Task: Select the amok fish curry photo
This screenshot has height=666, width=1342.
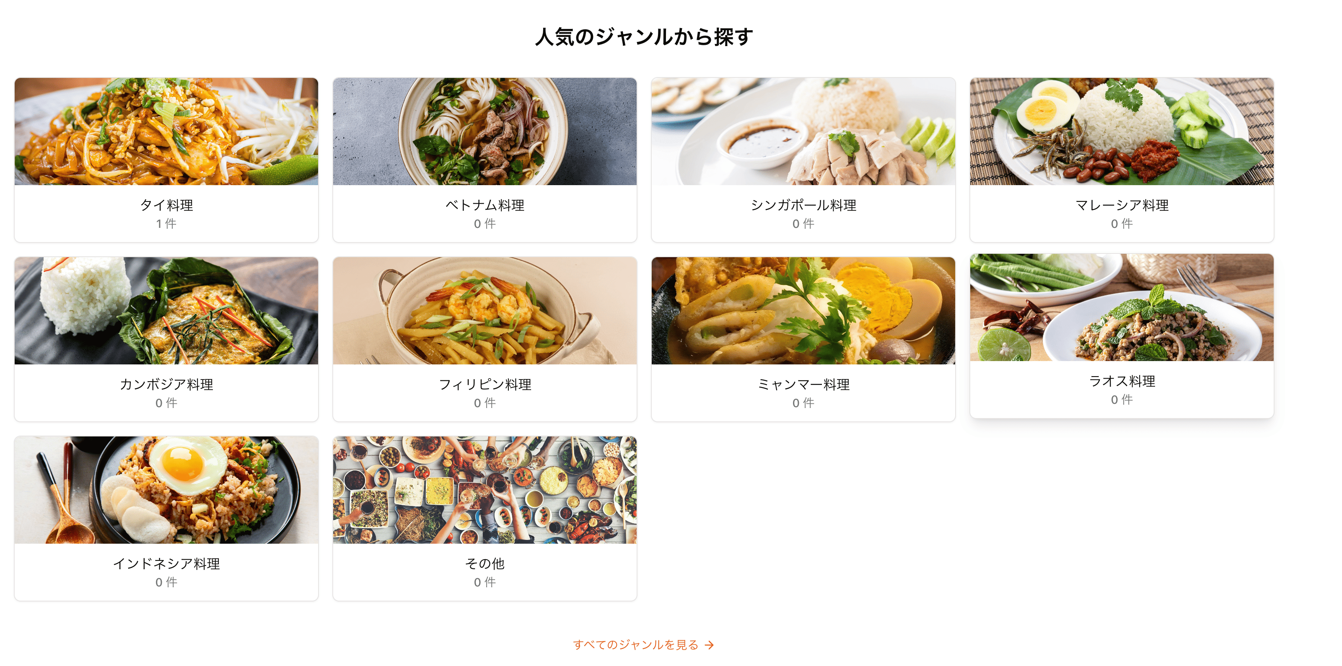Action: [x=166, y=310]
